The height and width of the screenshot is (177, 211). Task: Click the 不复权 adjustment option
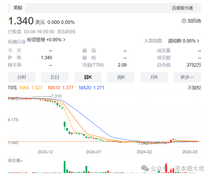click(x=194, y=88)
